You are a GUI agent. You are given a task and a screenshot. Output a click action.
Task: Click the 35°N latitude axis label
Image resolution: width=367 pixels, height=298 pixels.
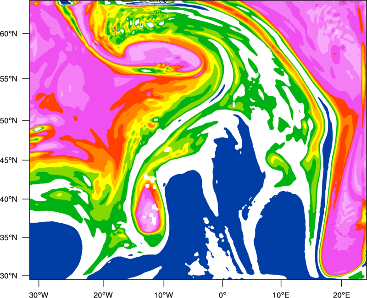[x=9, y=237]
